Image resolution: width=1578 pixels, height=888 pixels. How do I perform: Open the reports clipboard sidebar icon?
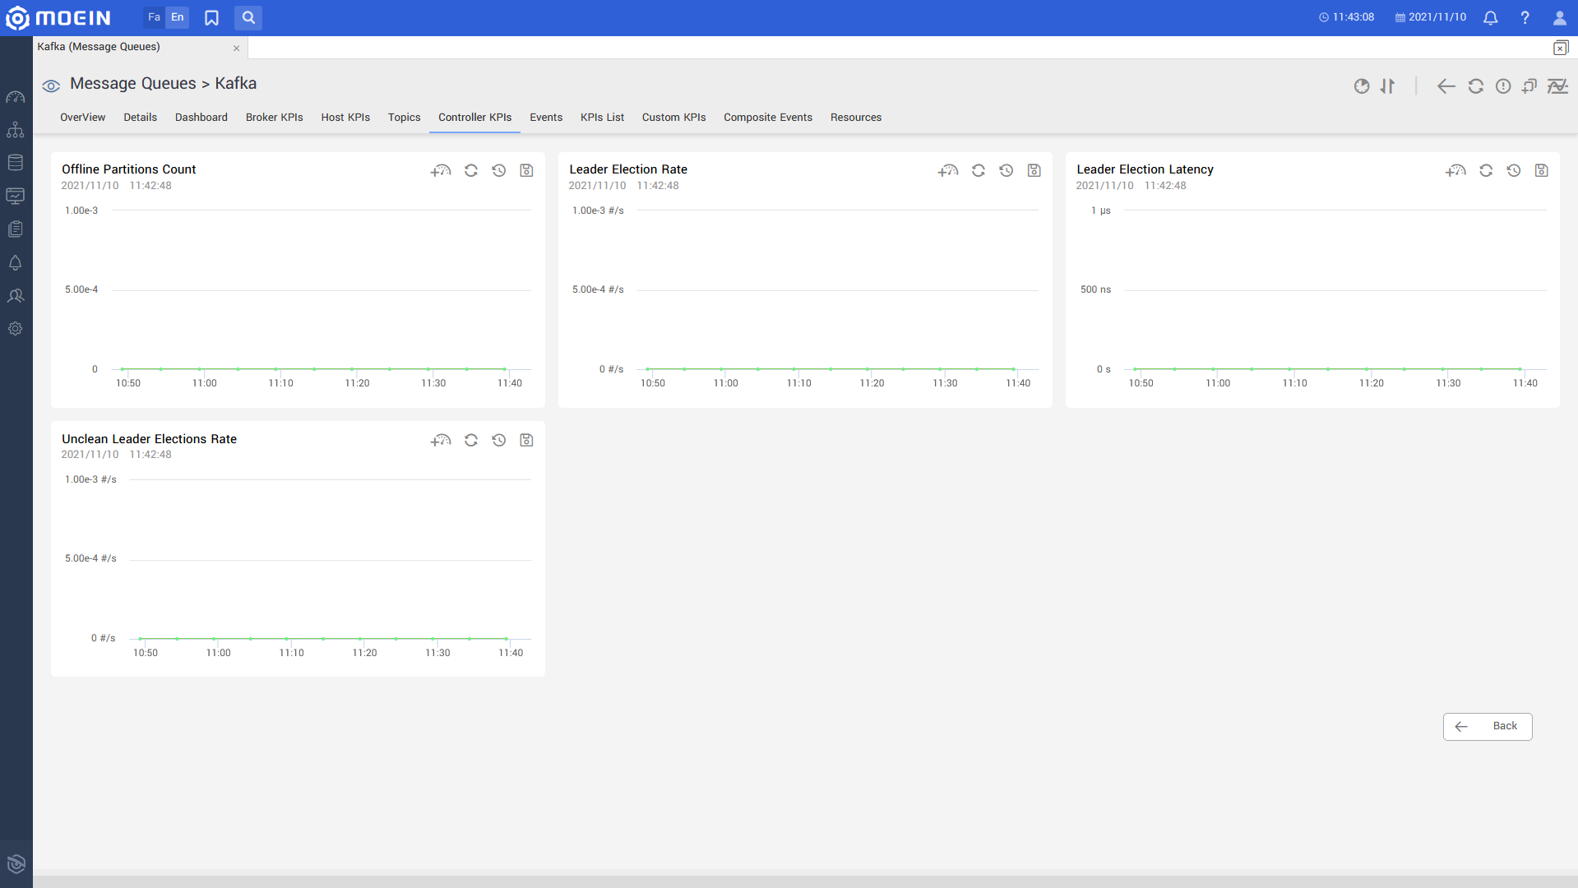[x=16, y=229]
